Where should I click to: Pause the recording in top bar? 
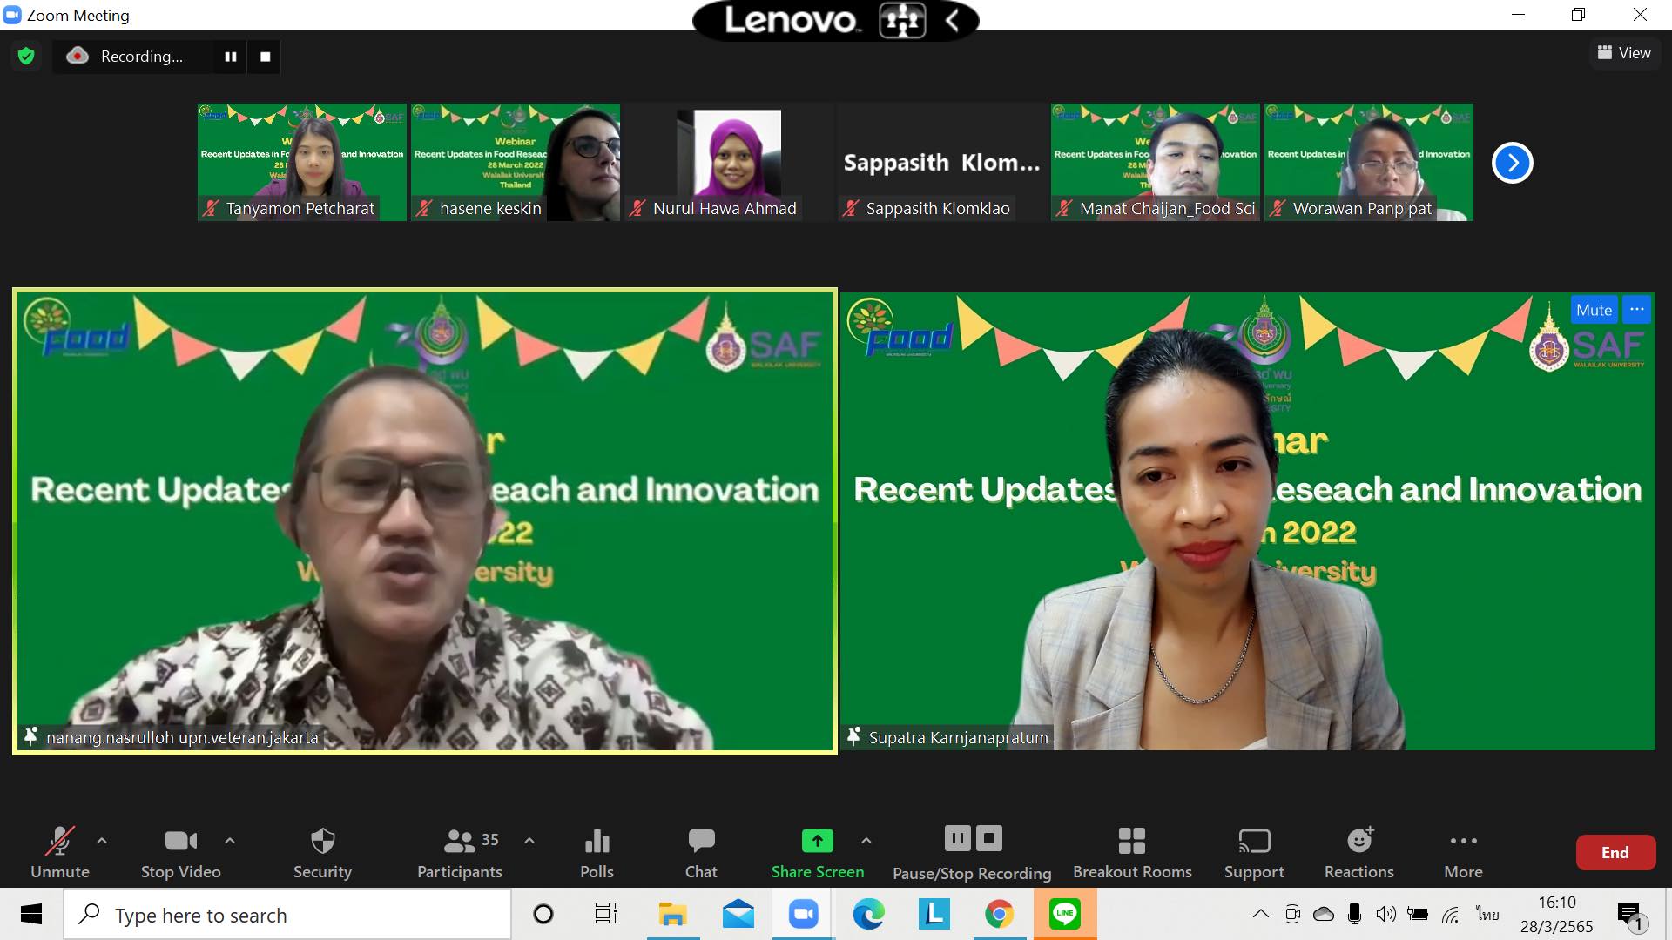[x=231, y=57]
